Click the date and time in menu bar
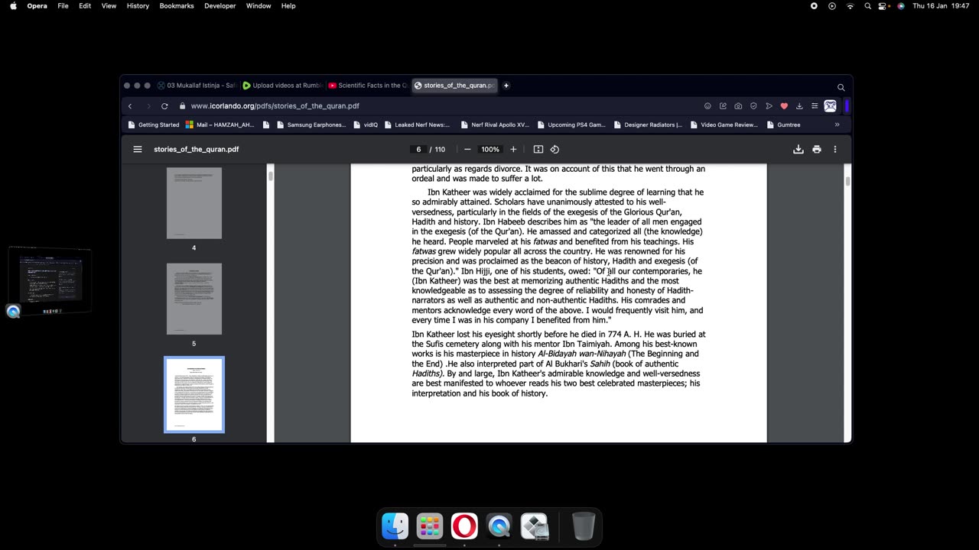The width and height of the screenshot is (979, 550). click(x=941, y=6)
